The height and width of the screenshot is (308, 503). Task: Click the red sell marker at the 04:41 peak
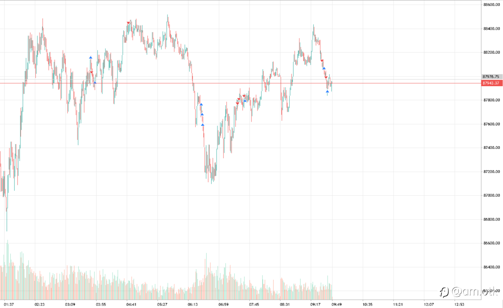(129, 23)
